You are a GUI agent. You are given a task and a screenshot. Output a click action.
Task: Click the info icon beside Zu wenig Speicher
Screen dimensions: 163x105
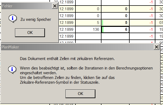[x=13, y=19]
